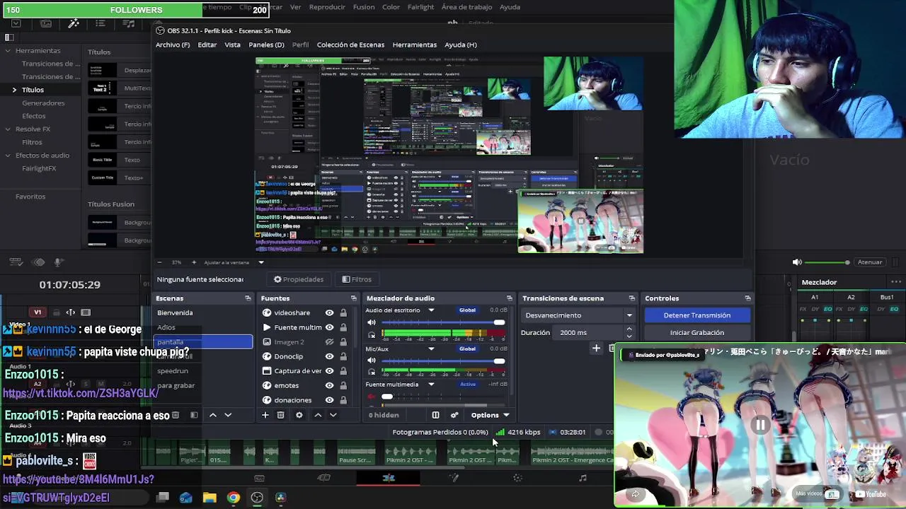
Task: Undock the Escenas panel
Action: 248,298
